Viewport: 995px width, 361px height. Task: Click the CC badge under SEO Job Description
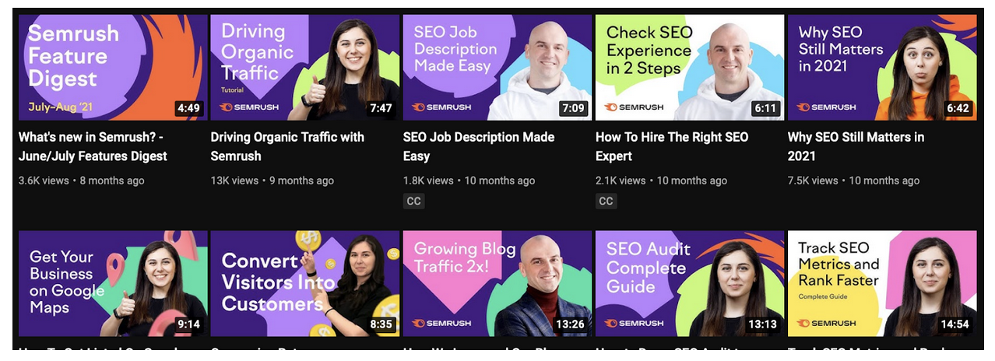[x=413, y=201]
